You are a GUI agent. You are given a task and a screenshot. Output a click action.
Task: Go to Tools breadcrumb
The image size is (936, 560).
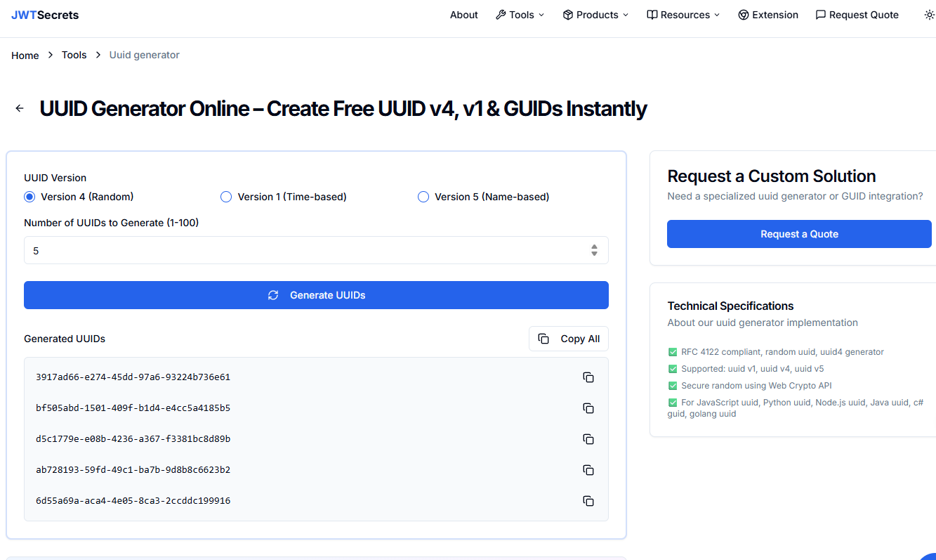click(74, 55)
